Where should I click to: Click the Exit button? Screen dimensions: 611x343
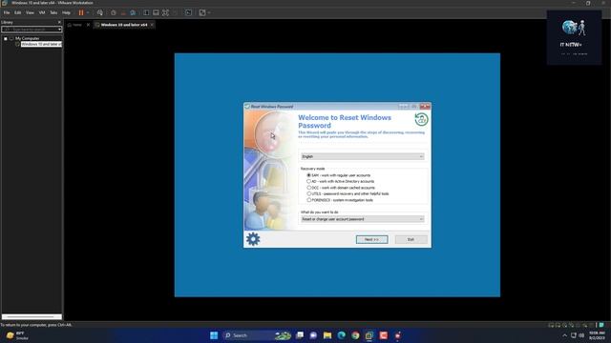411,239
